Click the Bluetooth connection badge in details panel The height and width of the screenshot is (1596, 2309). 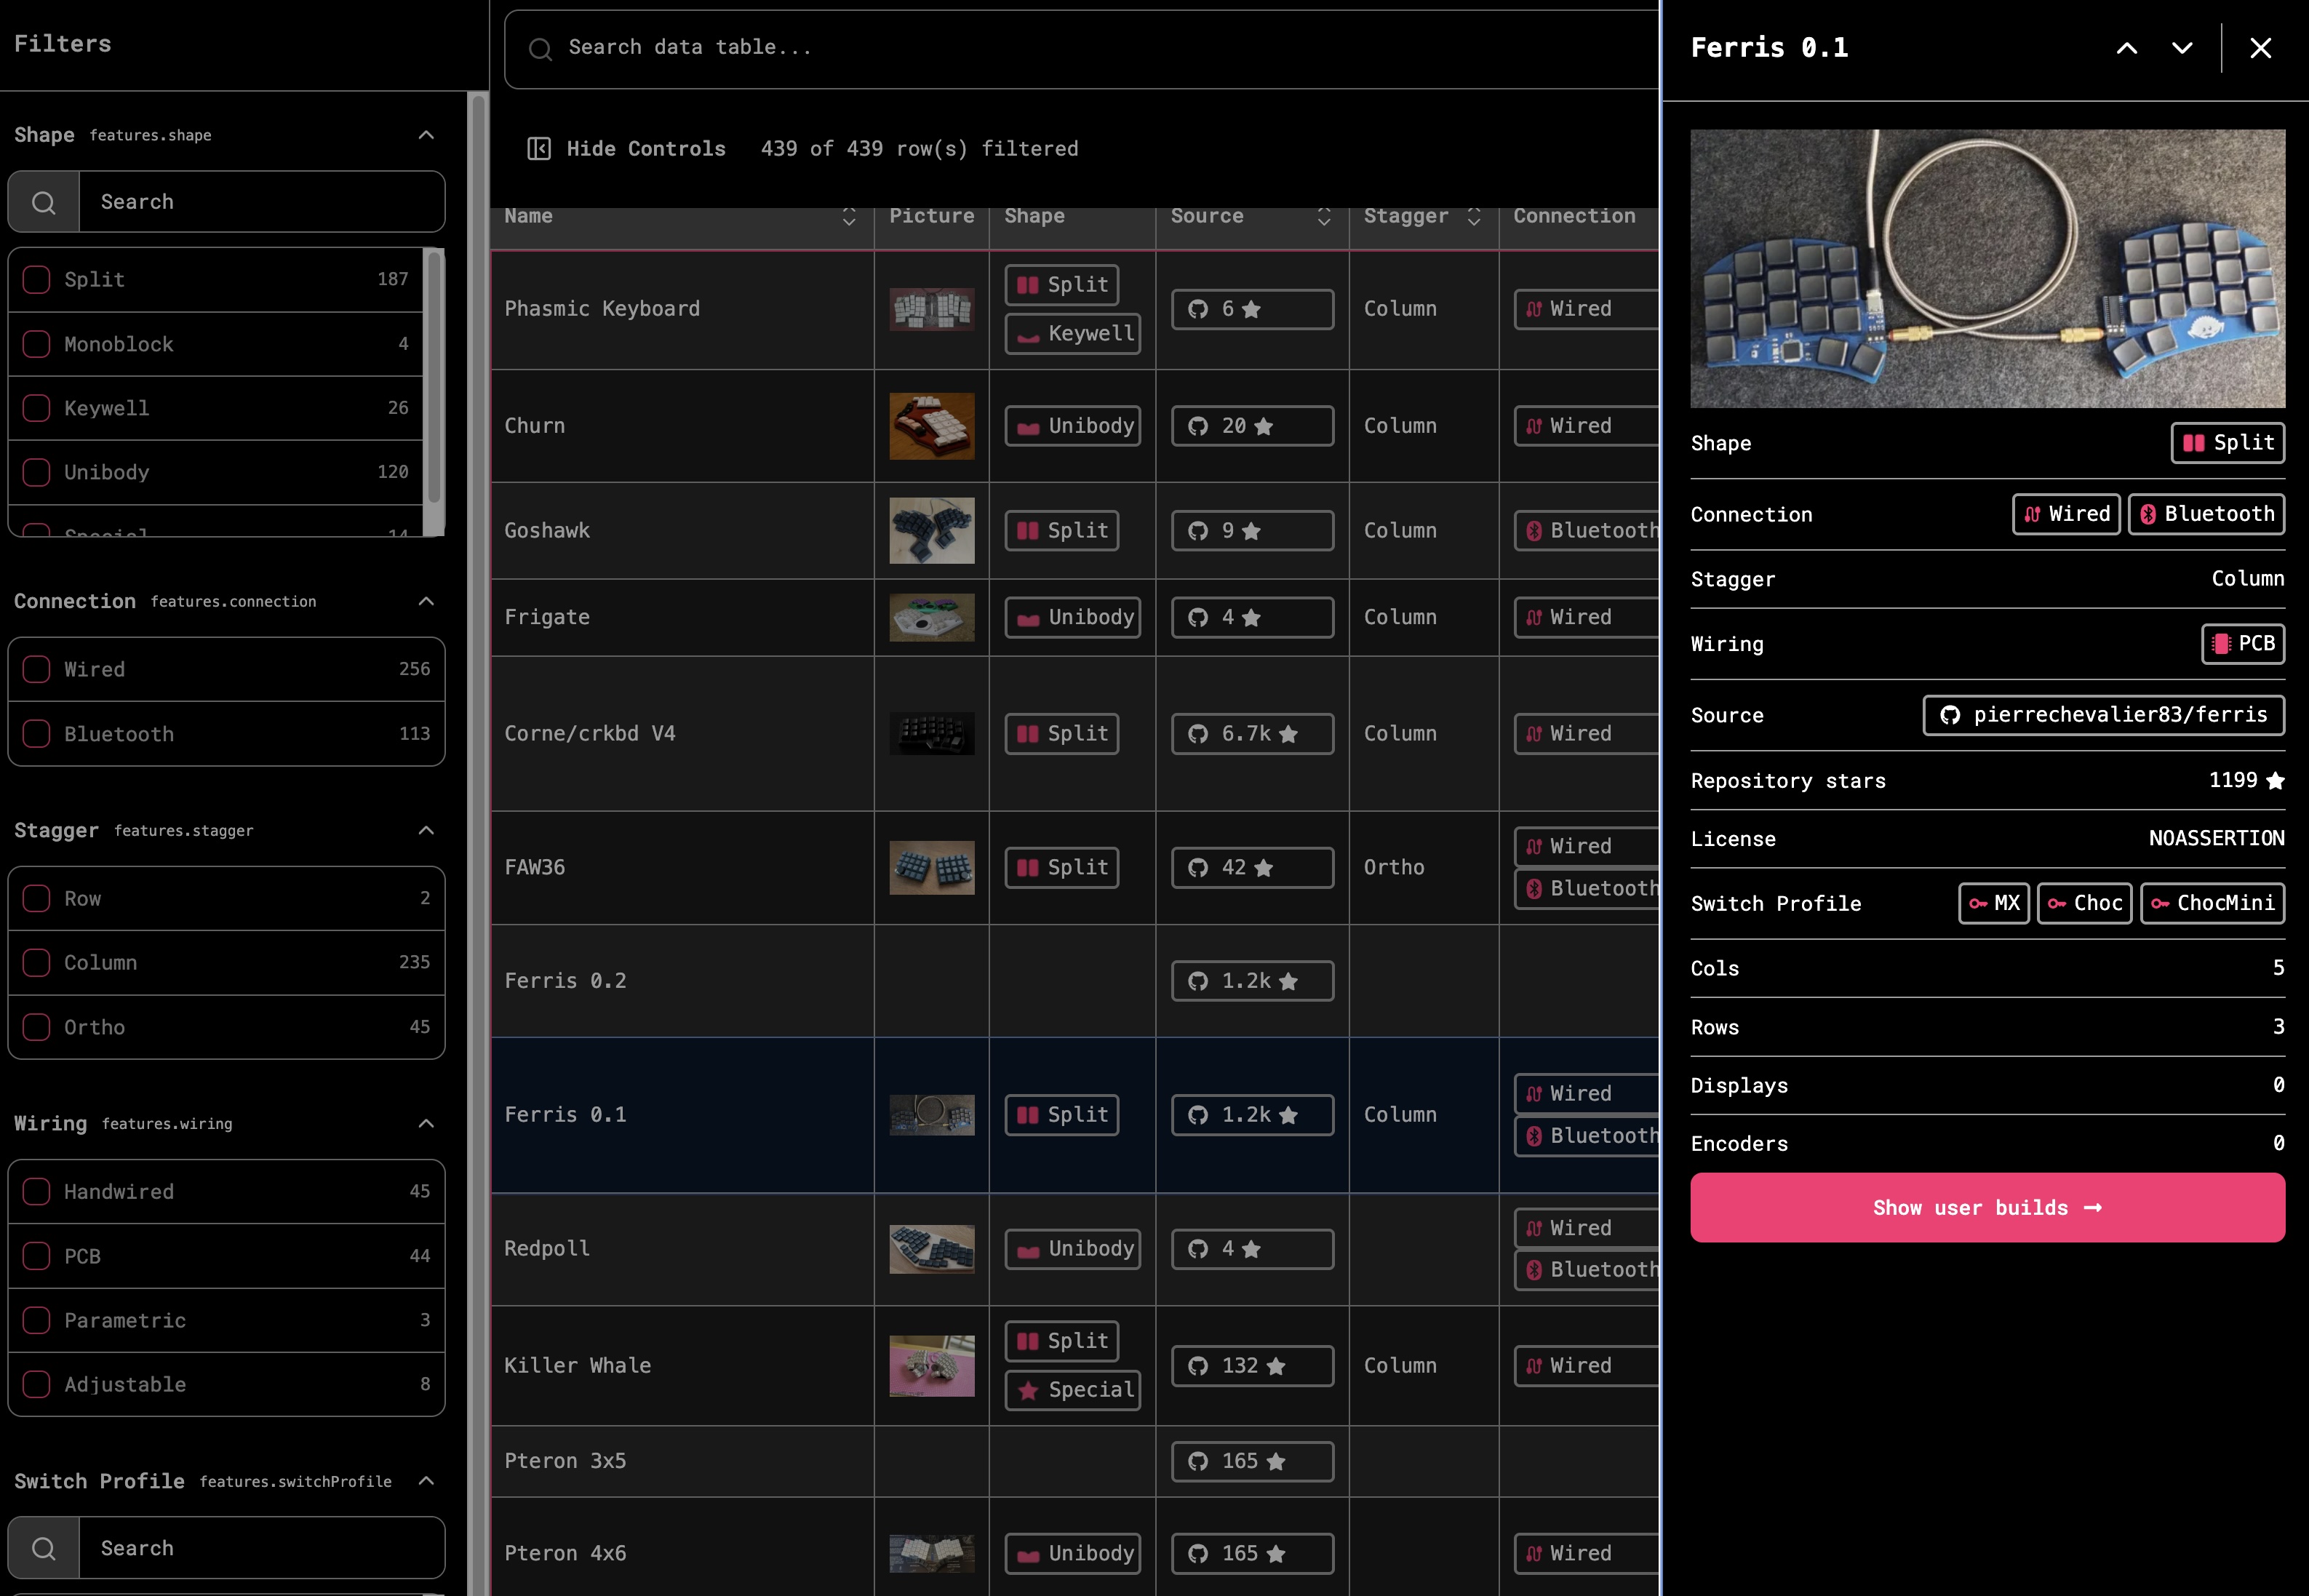2206,514
